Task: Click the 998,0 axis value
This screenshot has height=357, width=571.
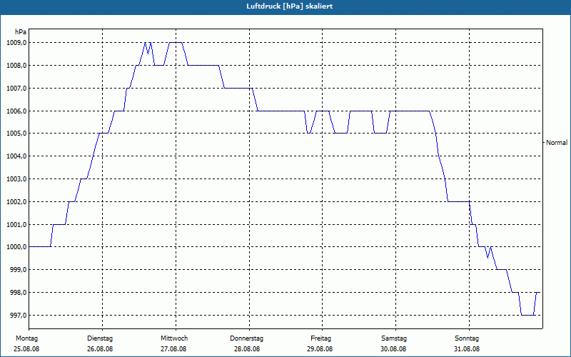Action: (19, 293)
